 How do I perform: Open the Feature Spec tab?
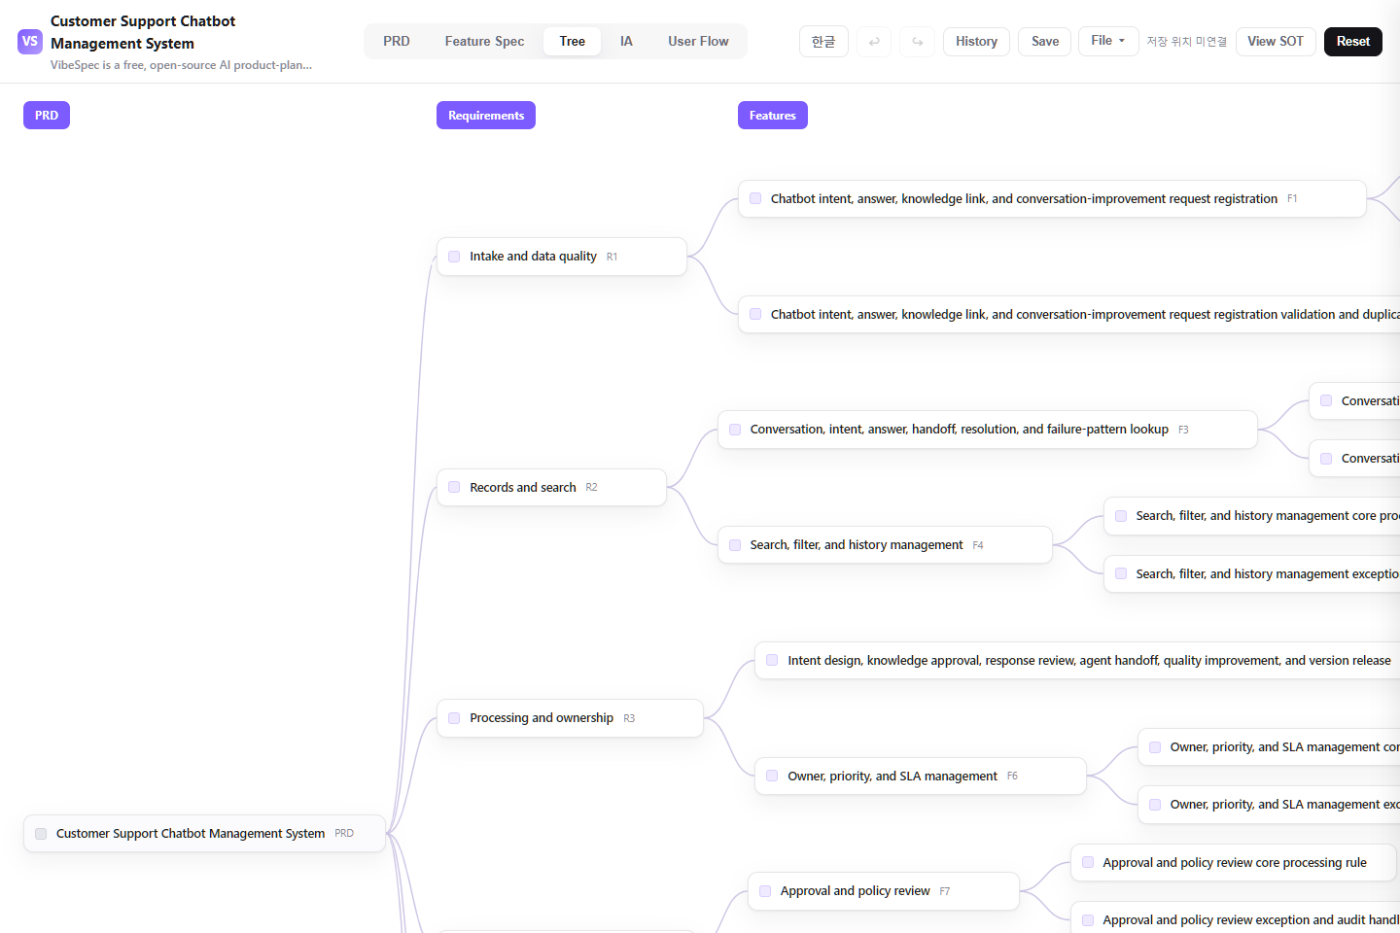(x=484, y=42)
